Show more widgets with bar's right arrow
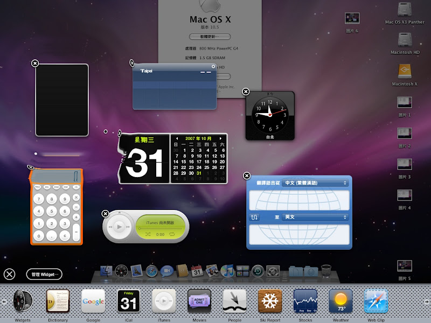This screenshot has width=431, height=323. tap(427, 301)
